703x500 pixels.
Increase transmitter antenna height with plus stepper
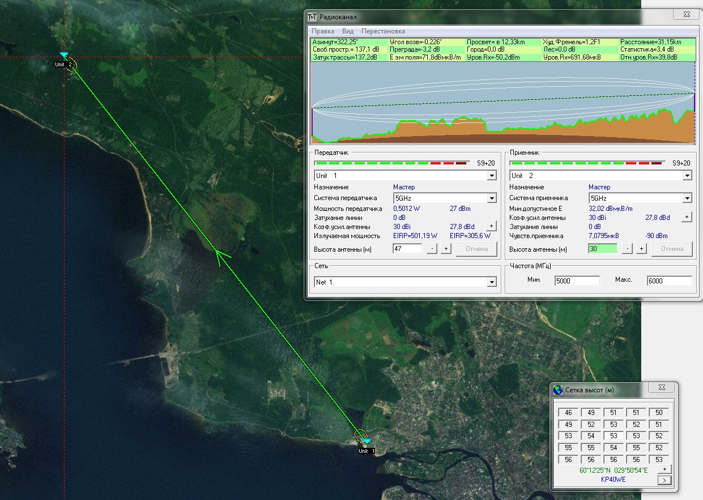point(446,249)
